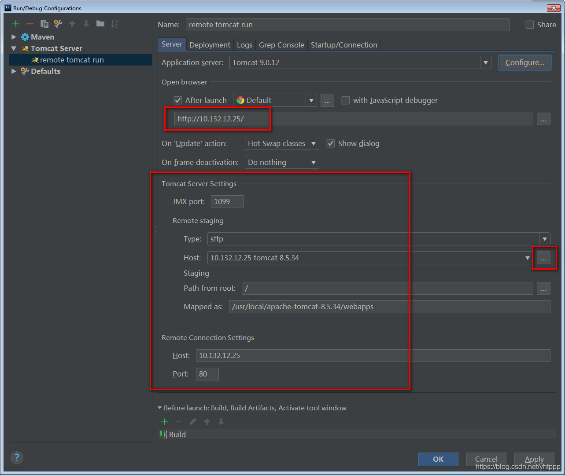Click the Path from root field

tap(388, 288)
